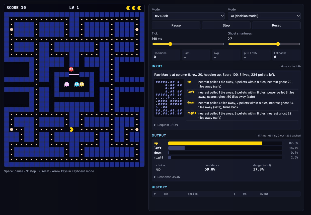Click the Ghost smartness slider handle

tap(278, 44)
